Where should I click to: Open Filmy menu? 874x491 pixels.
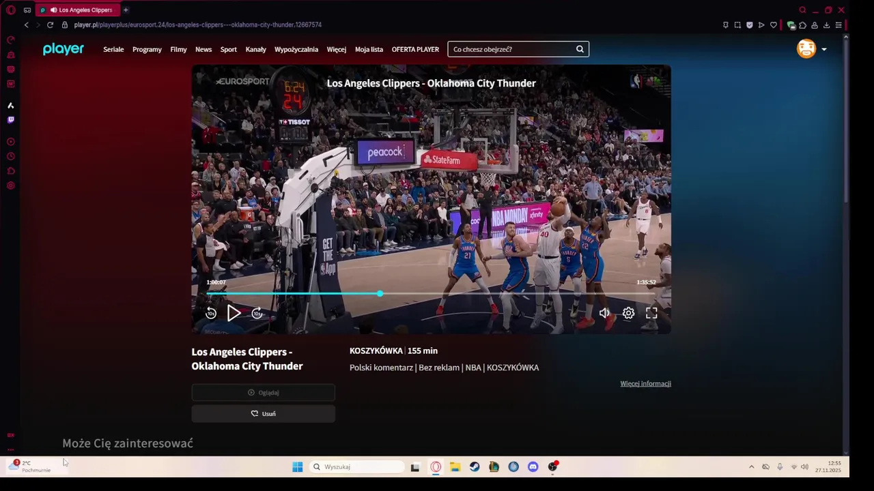click(178, 49)
